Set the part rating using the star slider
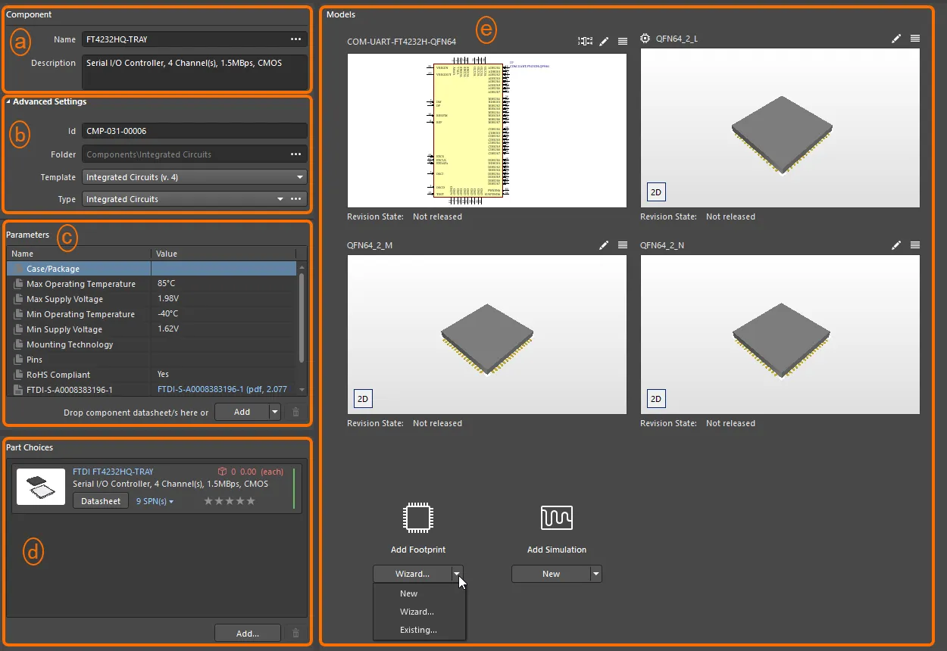This screenshot has height=651, width=947. [230, 501]
